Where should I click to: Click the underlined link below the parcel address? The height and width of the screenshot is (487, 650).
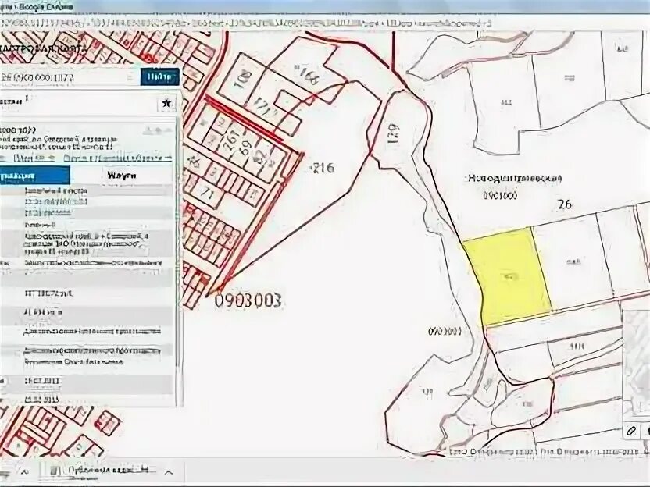118,158
